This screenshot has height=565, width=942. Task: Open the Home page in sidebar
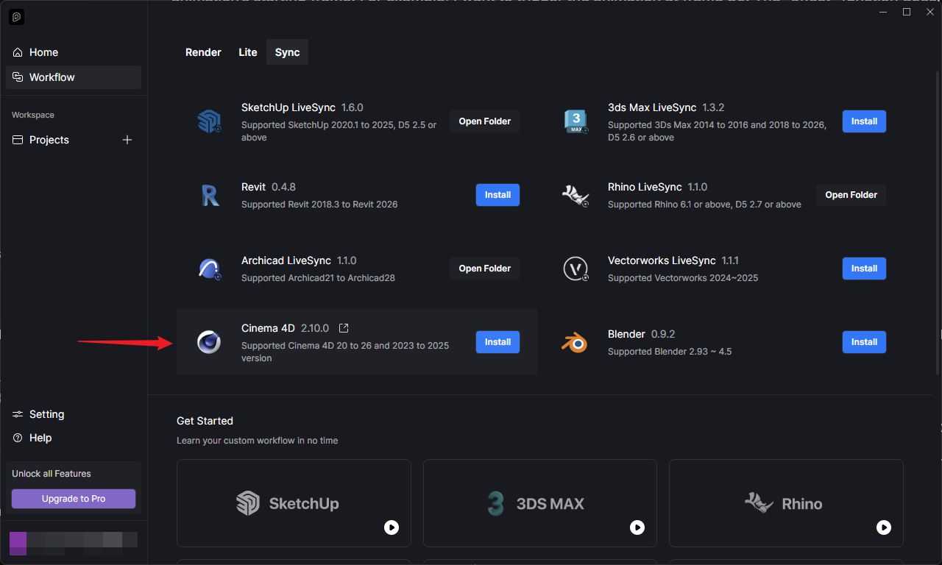(43, 52)
